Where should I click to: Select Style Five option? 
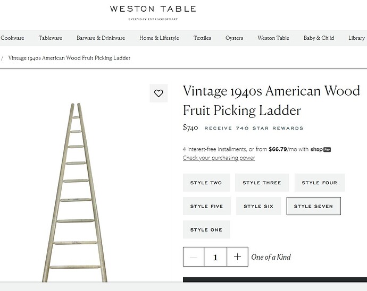coord(206,206)
